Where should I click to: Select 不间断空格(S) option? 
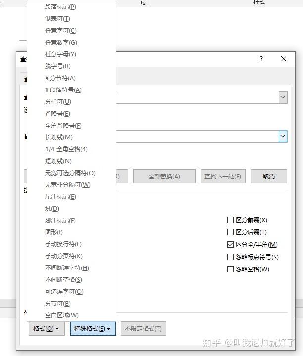point(63,279)
